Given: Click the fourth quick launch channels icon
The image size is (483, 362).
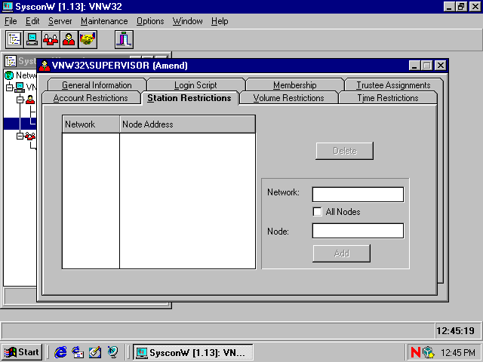Looking at the screenshot, I should (112, 352).
